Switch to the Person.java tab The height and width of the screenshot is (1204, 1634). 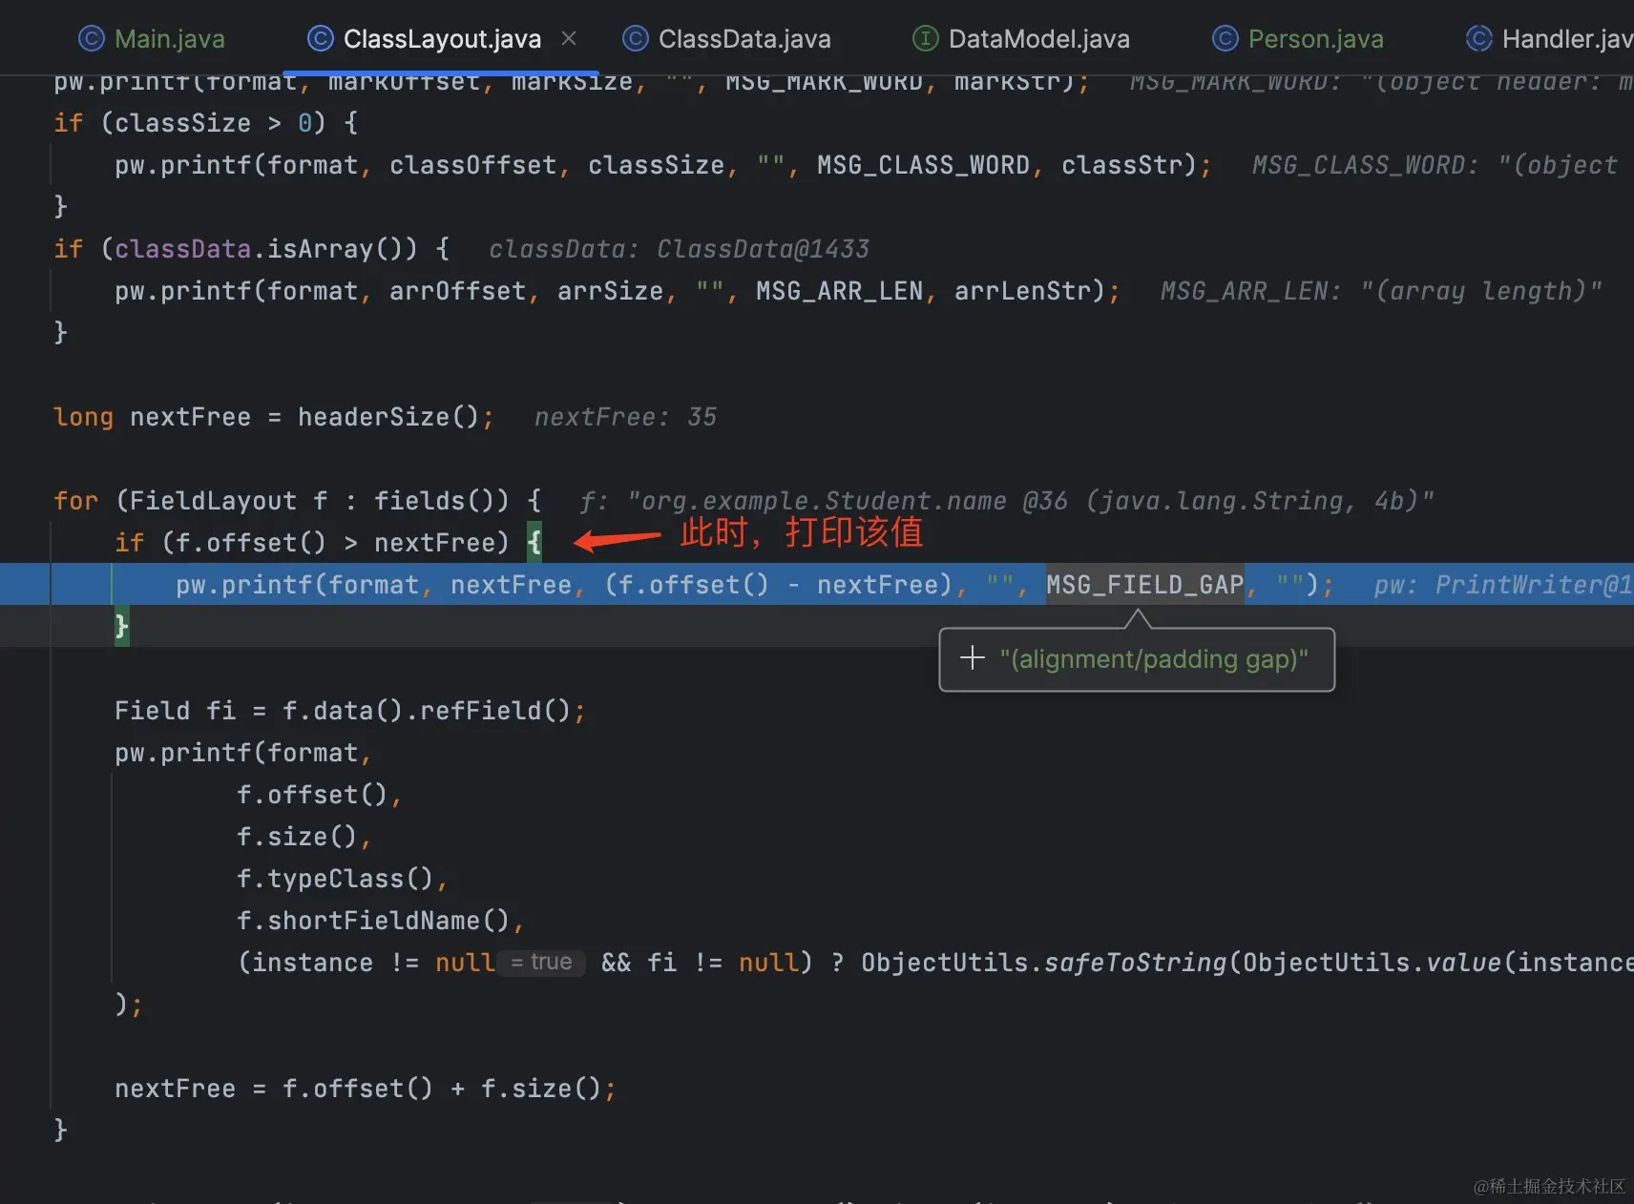[x=1298, y=38]
